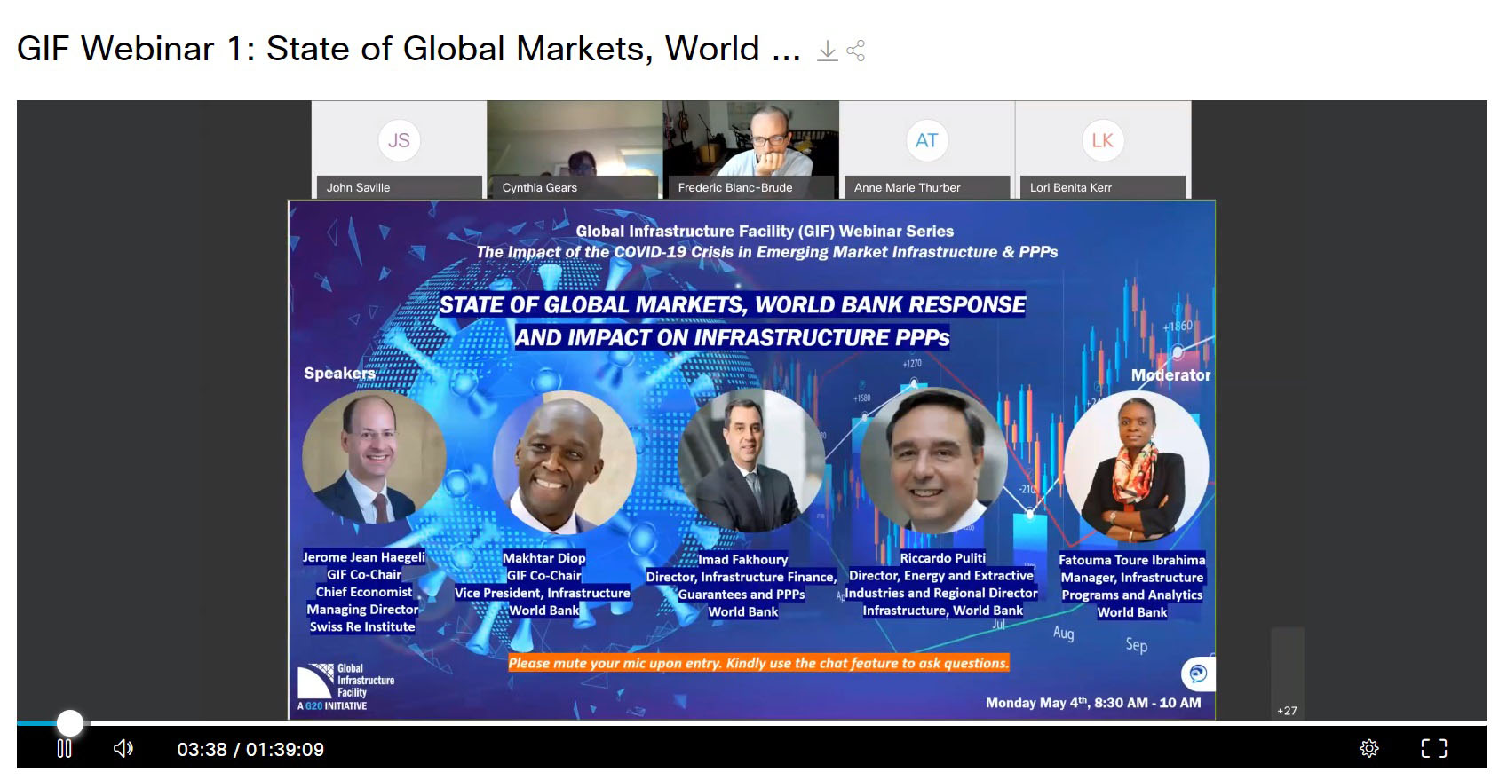The width and height of the screenshot is (1507, 780).
Task: Click 'Imad Fakhoury' name text
Action: [742, 559]
